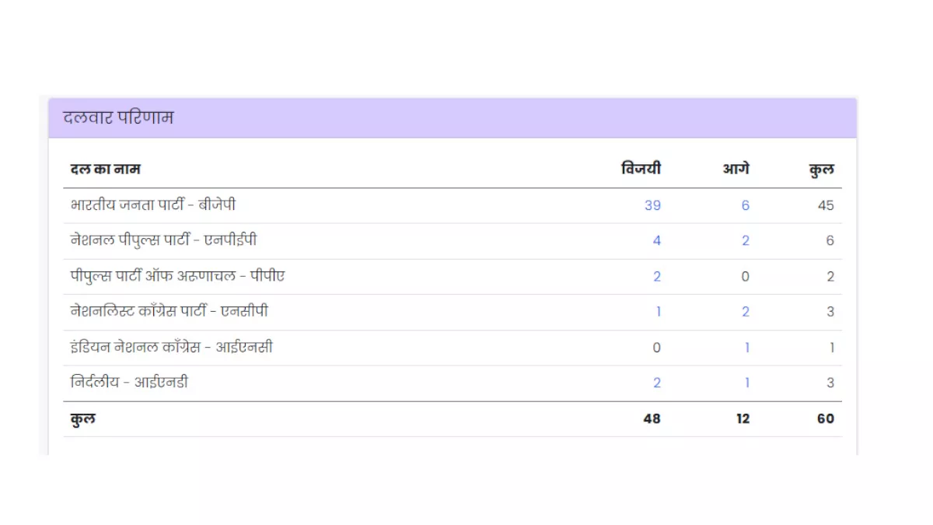The image size is (933, 525).
Task: Open BJP leading count link 6
Action: point(746,205)
